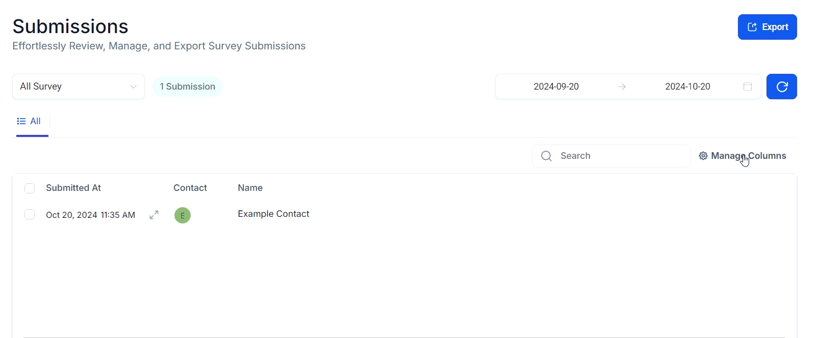
Task: Sort by Submitted At column header
Action: click(x=73, y=188)
